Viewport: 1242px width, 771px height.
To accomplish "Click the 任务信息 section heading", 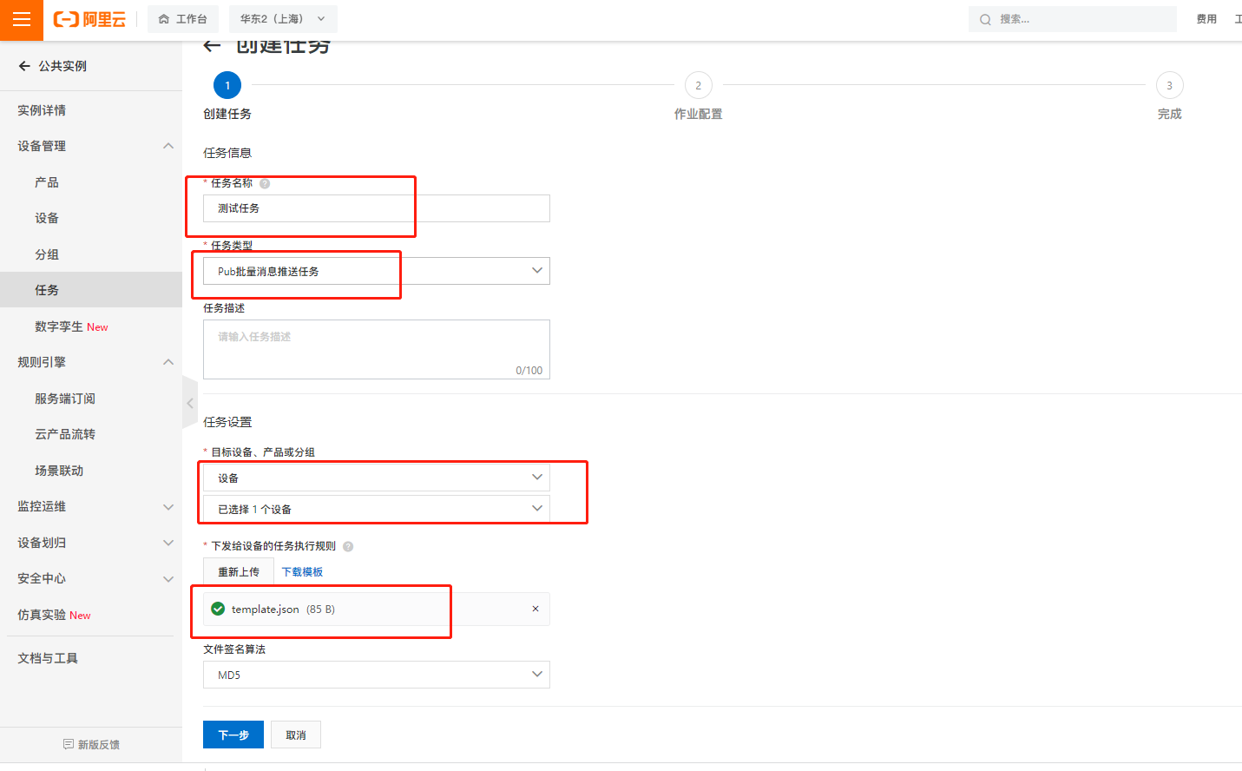I will pyautogui.click(x=227, y=153).
